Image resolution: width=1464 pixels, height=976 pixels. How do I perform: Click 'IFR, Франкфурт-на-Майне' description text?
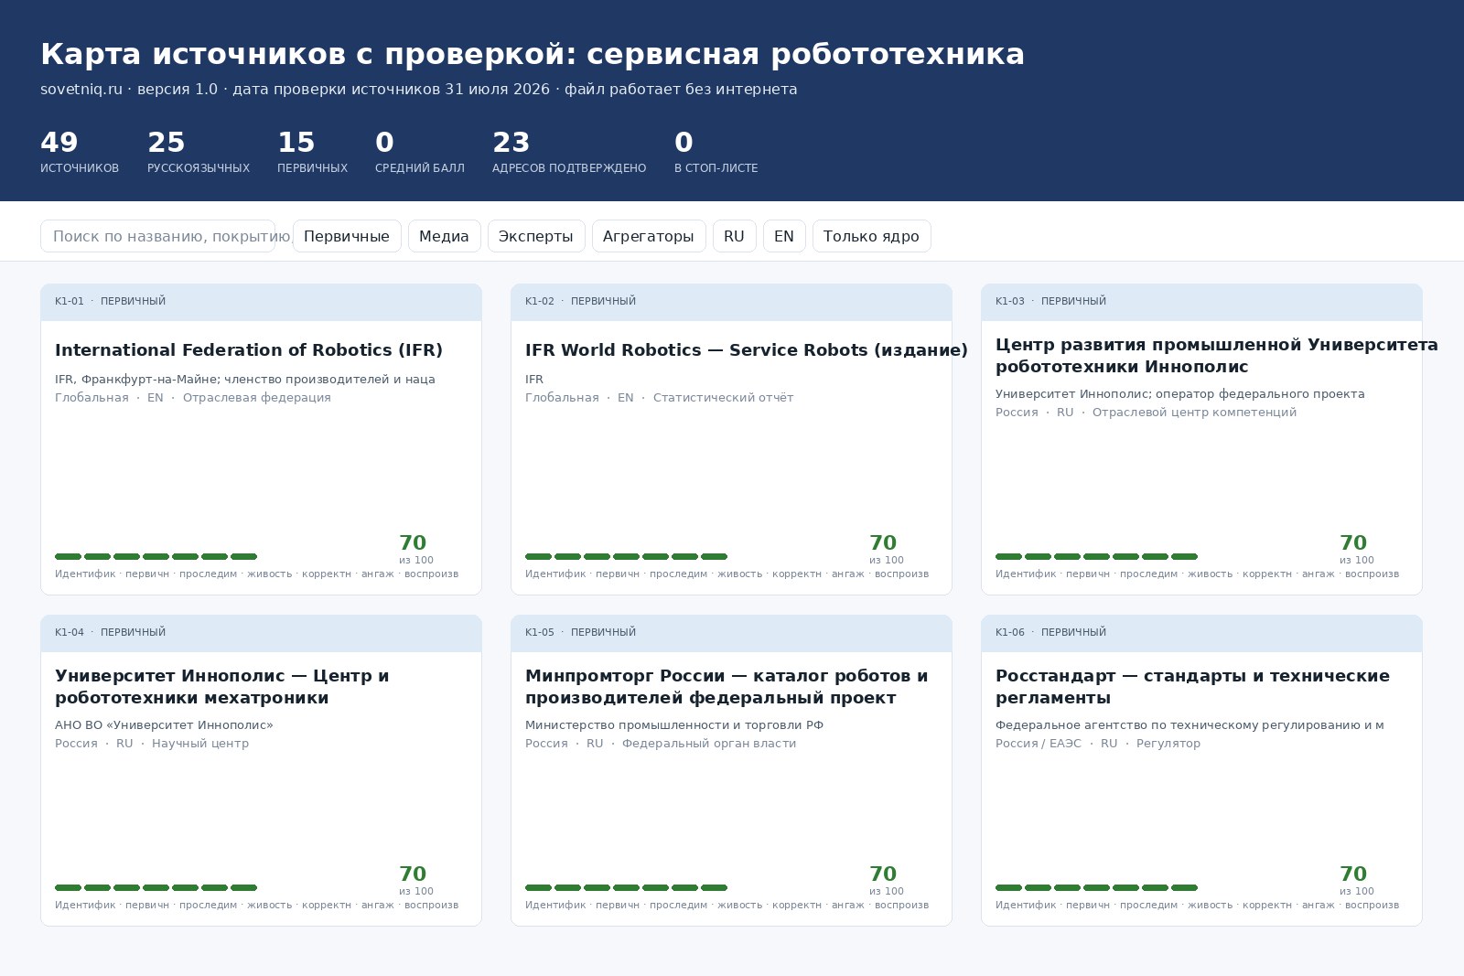245,380
